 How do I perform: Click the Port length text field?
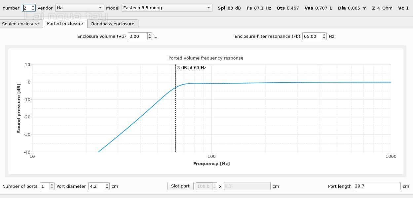(377, 186)
